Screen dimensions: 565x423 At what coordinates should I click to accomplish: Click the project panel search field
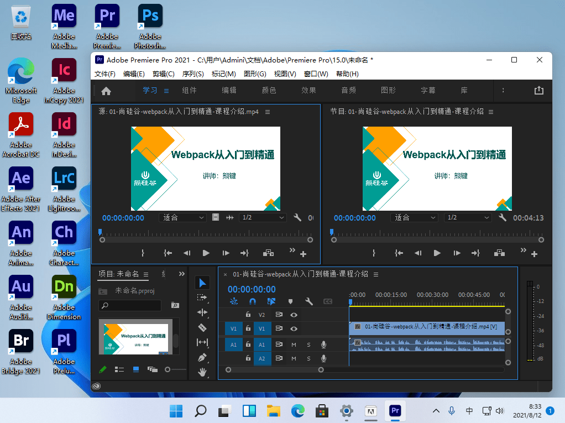pos(133,305)
